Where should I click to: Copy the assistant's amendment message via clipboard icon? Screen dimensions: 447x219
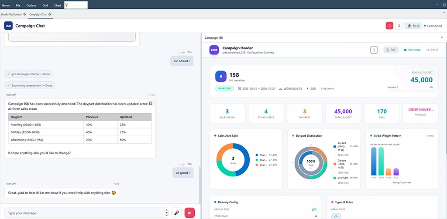(x=151, y=103)
